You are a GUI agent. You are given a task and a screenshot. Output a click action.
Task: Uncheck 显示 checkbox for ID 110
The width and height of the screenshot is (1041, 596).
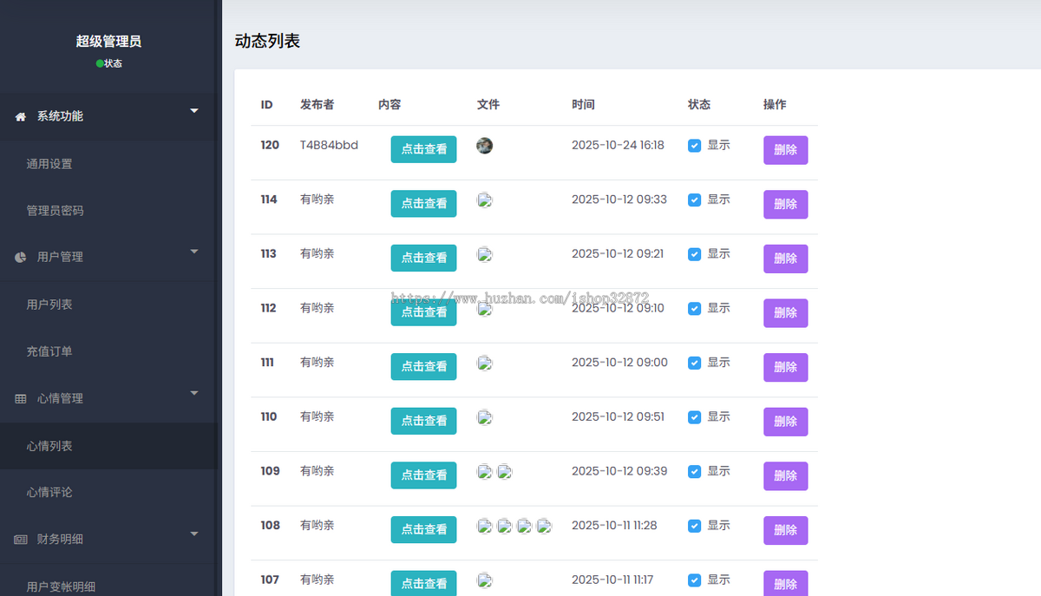(x=694, y=417)
